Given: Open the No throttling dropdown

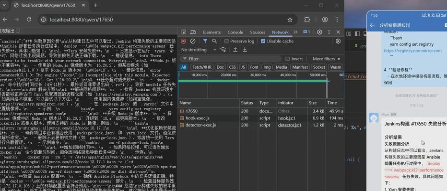Looking at the screenshot, I should pos(199,50).
